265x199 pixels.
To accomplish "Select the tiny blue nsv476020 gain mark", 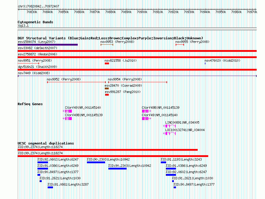I will point(205,63).
